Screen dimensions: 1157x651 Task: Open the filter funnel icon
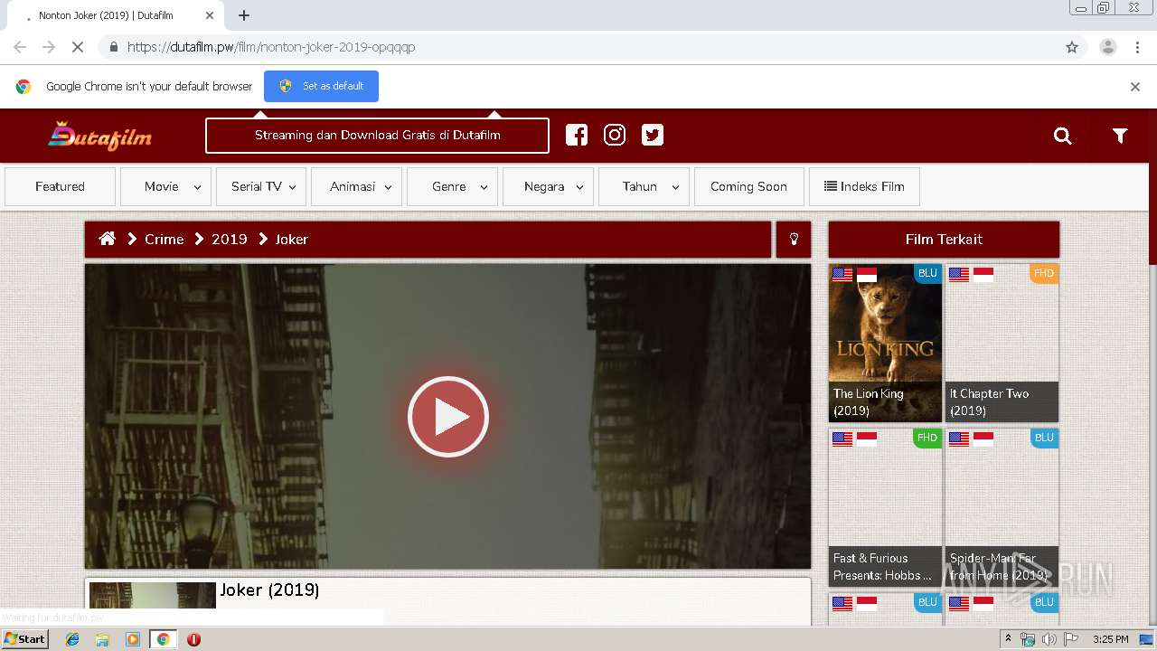1120,136
